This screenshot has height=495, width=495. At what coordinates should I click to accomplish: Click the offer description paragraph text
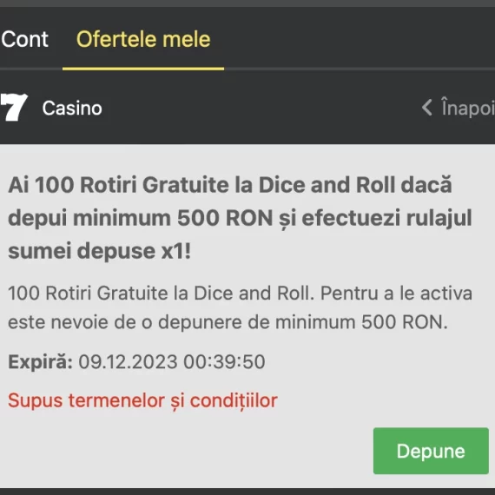(240, 307)
